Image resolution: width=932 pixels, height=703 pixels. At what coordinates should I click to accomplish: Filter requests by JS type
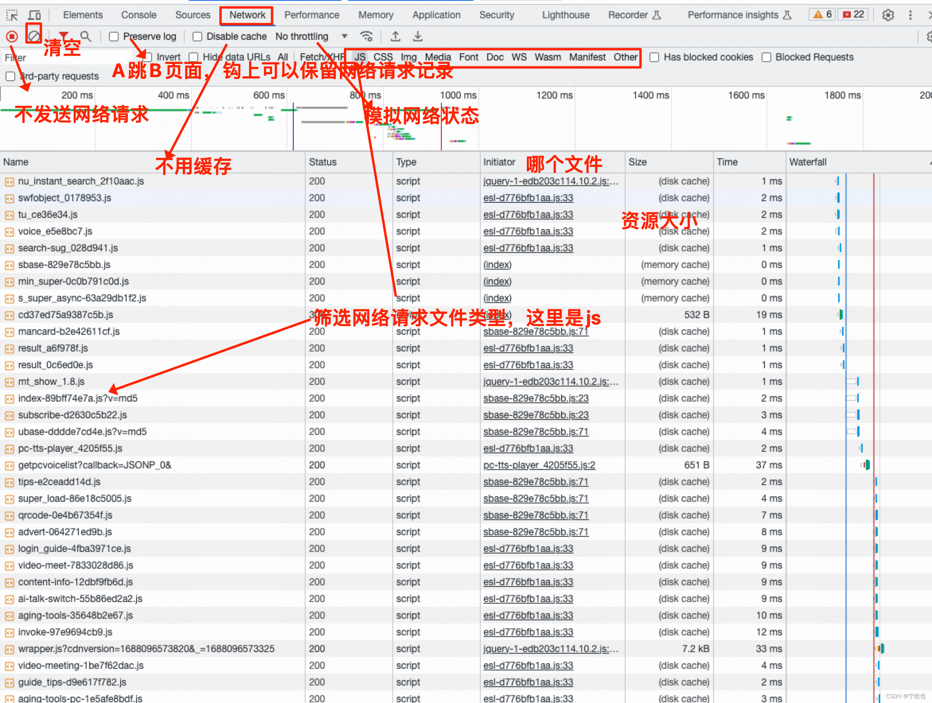[x=360, y=57]
